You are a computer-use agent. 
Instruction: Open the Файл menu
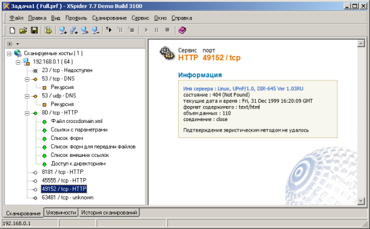click(x=16, y=18)
